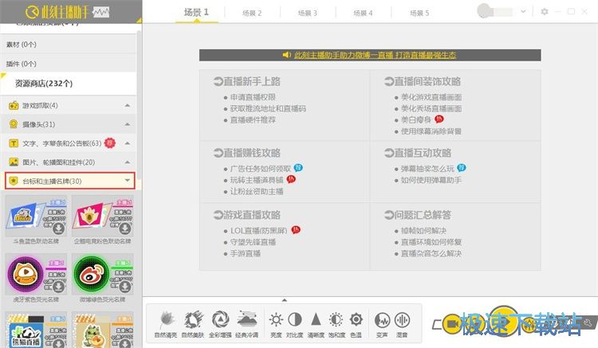Screen dimensions: 598x348
Task: Open the 手游直播 guide link
Action: [x=246, y=253]
